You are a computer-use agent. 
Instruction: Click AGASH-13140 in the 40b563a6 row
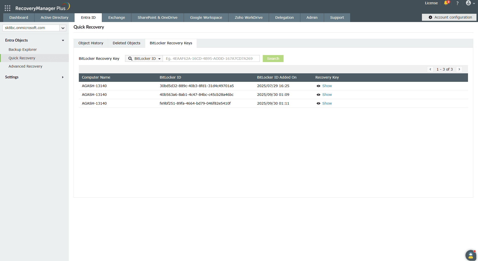(94, 95)
